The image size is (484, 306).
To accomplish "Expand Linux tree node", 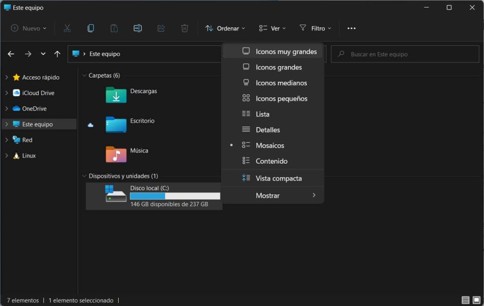I will pos(7,155).
